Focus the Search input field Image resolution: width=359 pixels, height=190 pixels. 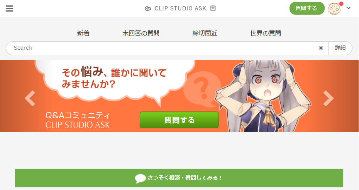pyautogui.click(x=163, y=48)
